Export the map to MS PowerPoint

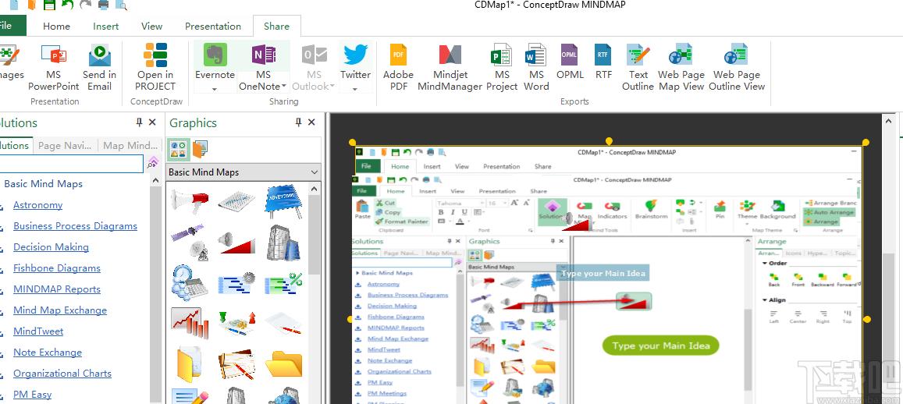[54, 67]
